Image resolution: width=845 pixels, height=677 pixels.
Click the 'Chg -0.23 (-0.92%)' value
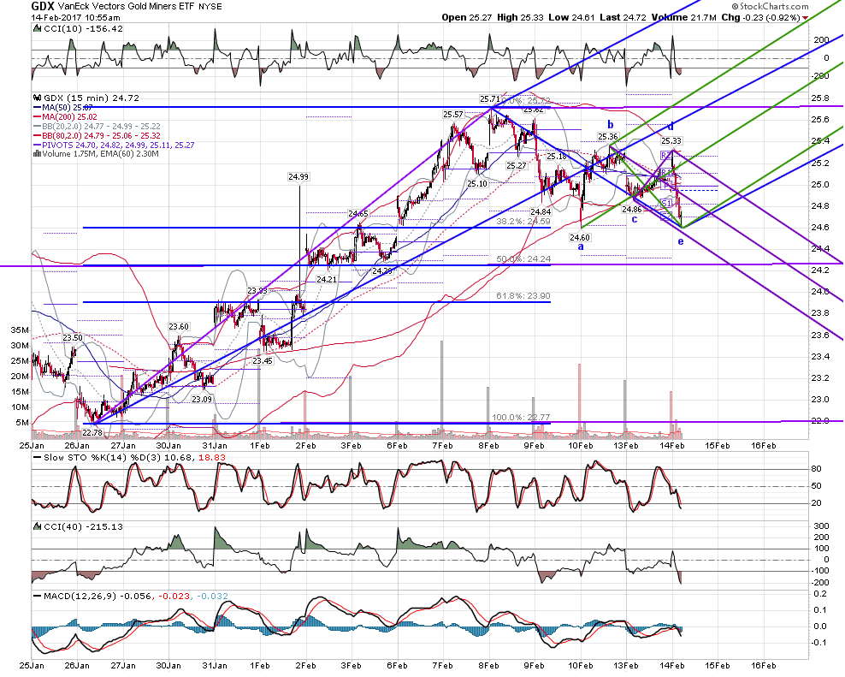tap(761, 17)
